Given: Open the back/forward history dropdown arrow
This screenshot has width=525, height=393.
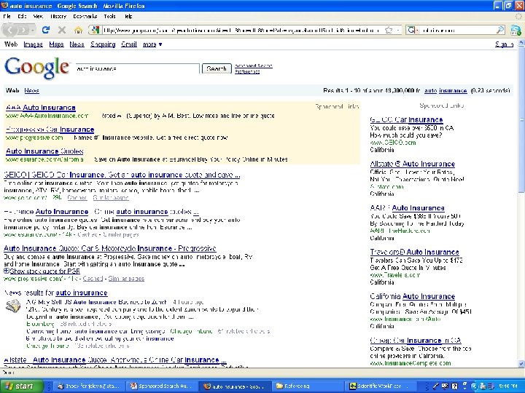Looking at the screenshot, I should [x=33, y=30].
